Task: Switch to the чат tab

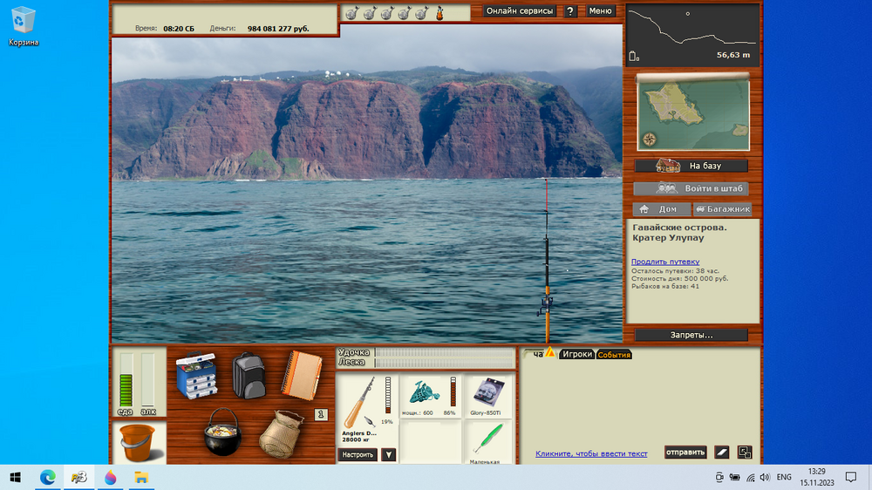Action: point(538,354)
